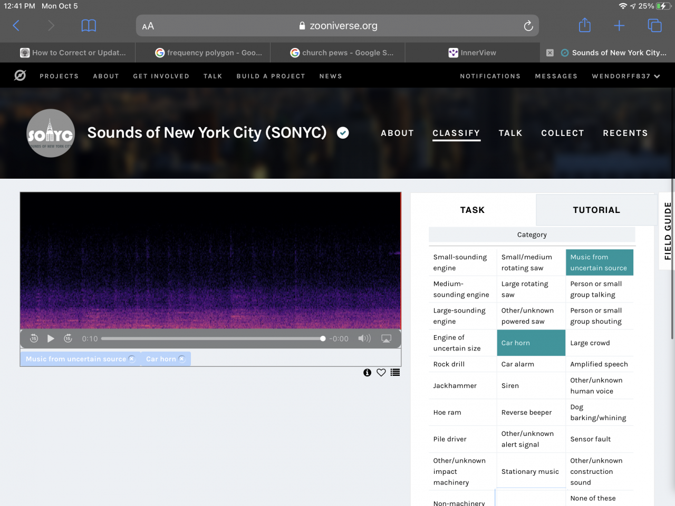Skip forward 15 seconds
The width and height of the screenshot is (675, 506).
pos(68,338)
